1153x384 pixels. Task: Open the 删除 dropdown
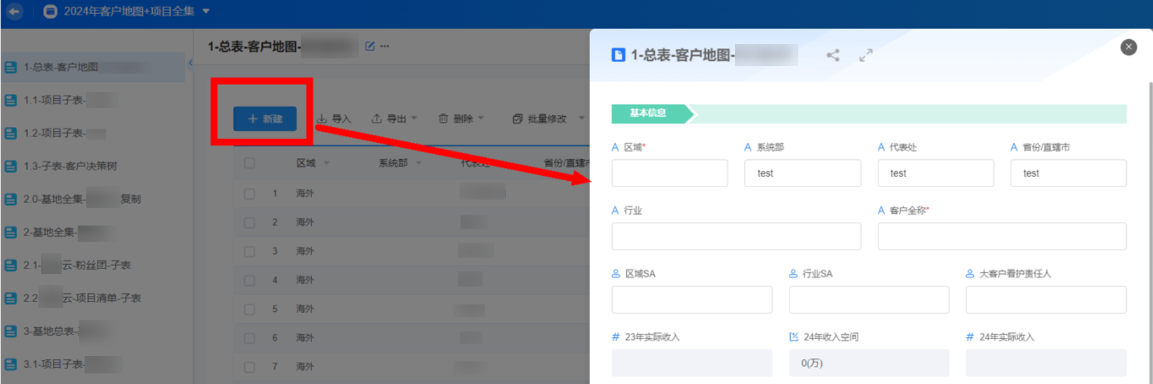(x=461, y=119)
